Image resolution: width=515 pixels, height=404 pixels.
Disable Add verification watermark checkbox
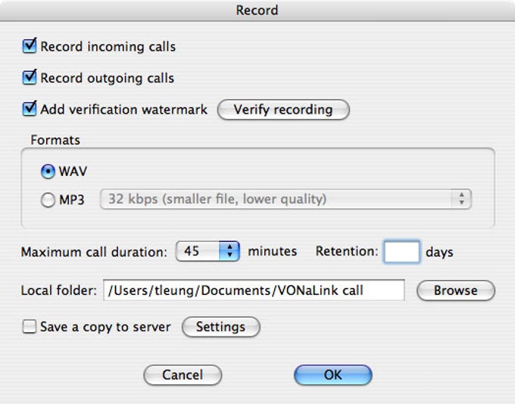click(x=30, y=109)
